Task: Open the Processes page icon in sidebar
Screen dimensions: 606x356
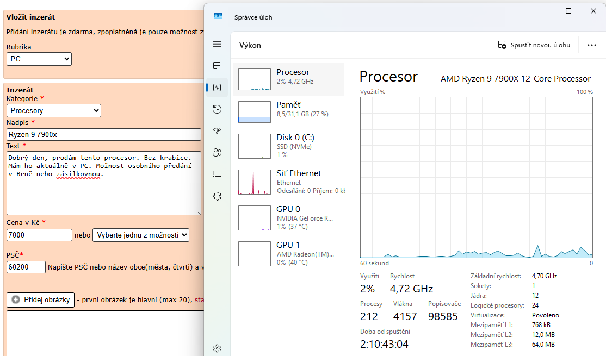Action: tap(217, 66)
